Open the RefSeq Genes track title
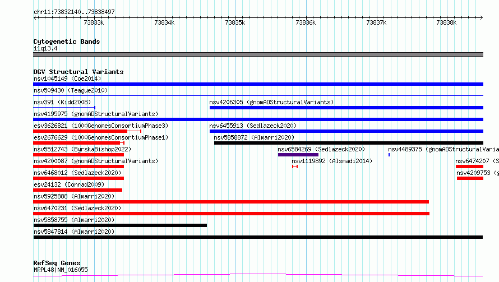The height and width of the screenshot is (282, 499). point(57,263)
